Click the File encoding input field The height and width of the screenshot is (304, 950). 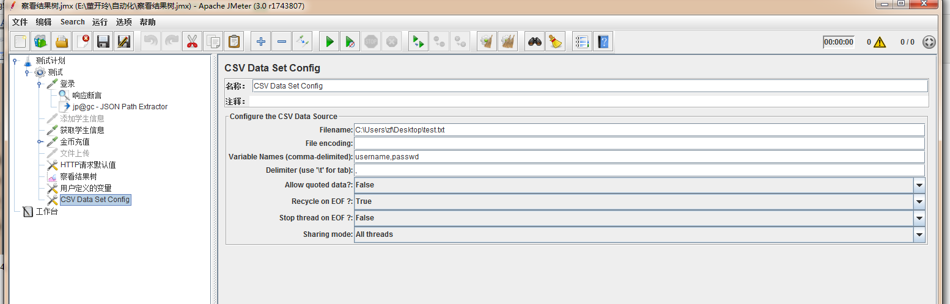pyautogui.click(x=639, y=143)
